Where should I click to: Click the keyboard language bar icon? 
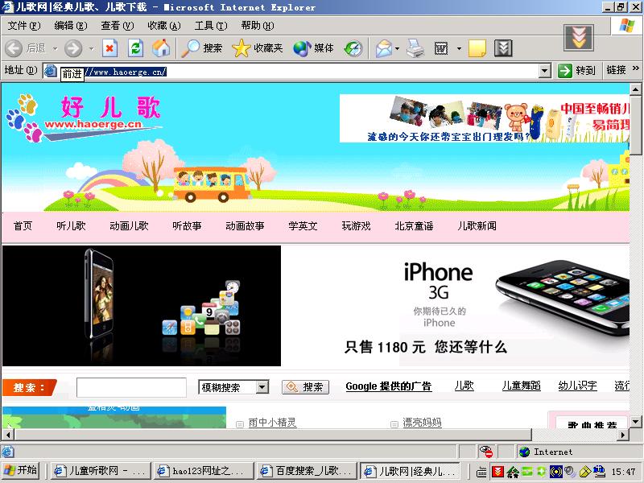click(481, 472)
